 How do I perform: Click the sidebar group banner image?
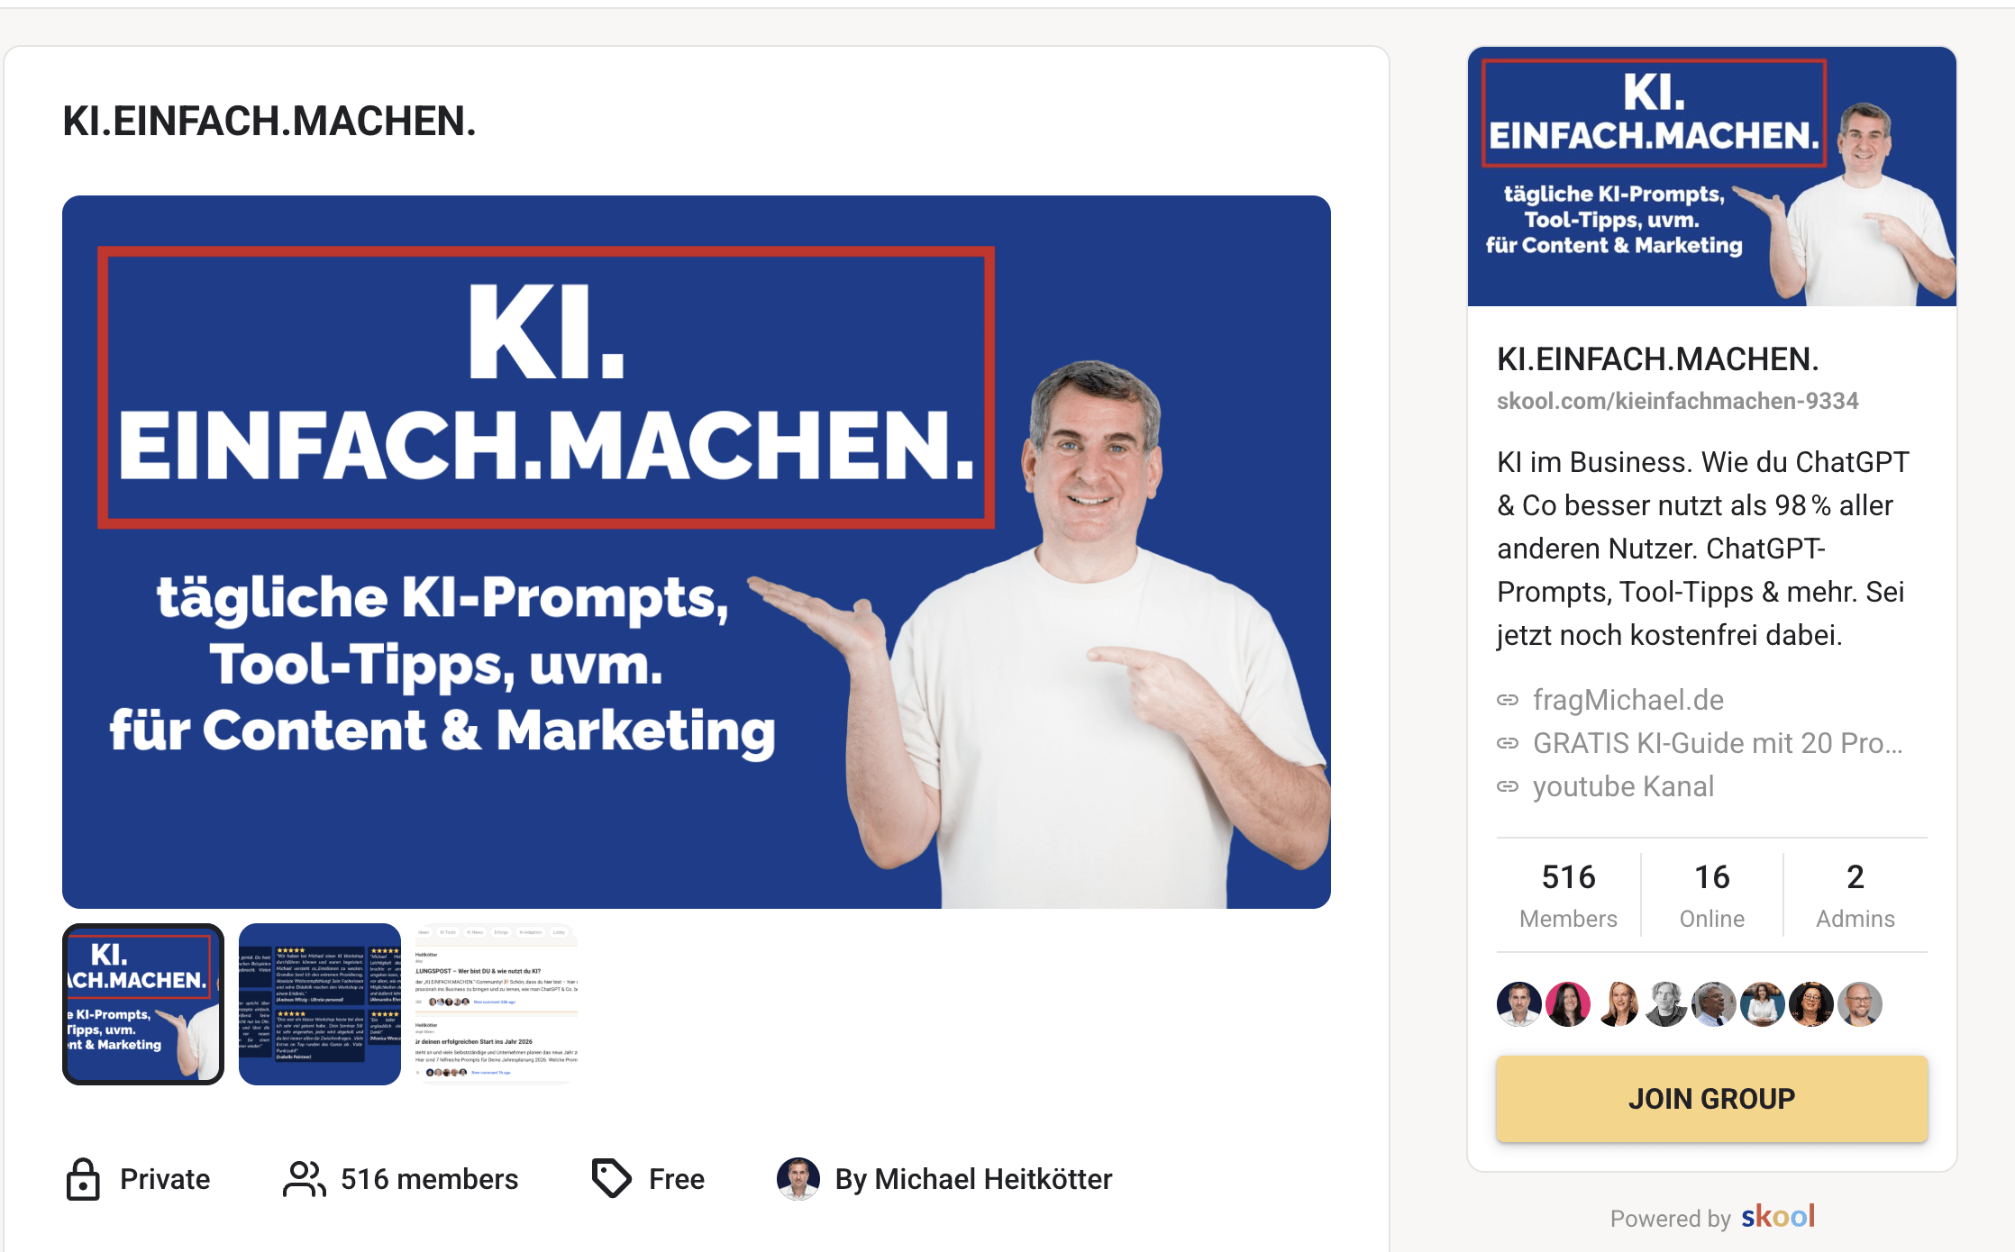point(1711,177)
